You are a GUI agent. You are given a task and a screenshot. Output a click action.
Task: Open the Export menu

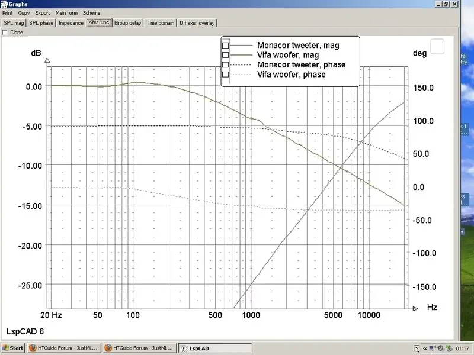click(x=42, y=13)
